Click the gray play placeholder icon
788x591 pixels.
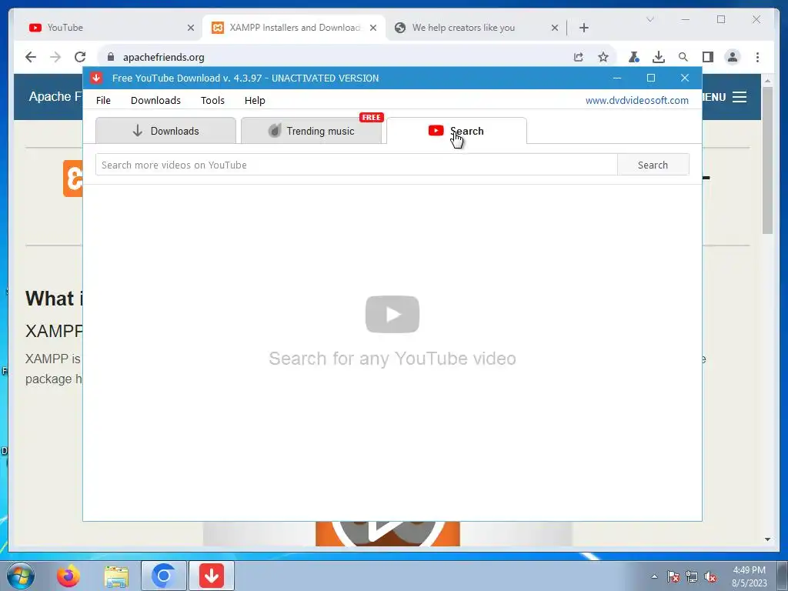392,314
